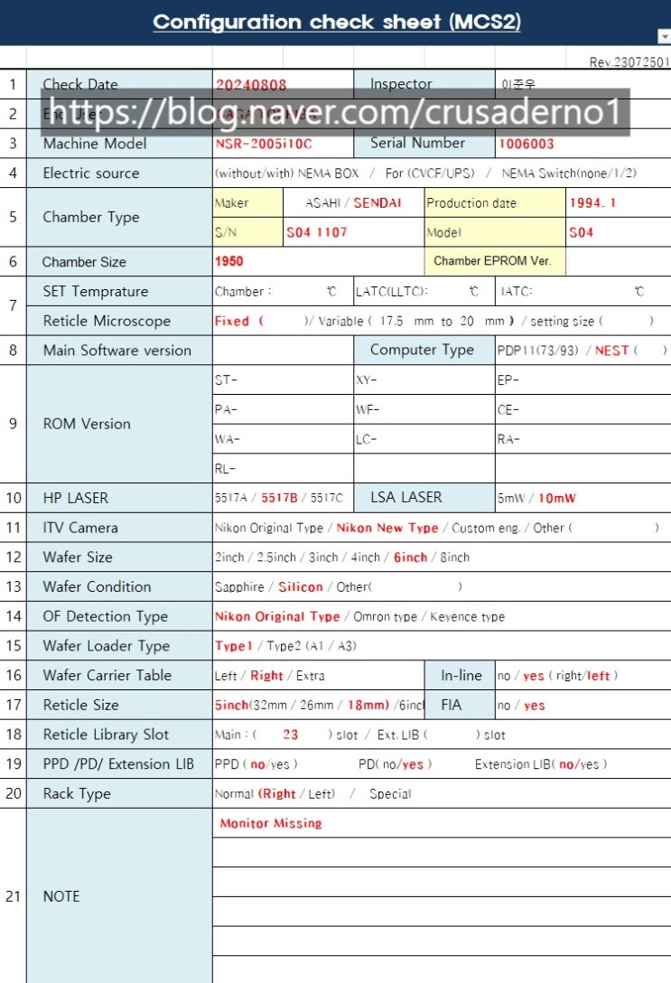Image resolution: width=671 pixels, height=983 pixels.
Task: Click the 'IATC:' temperature cell
Action: point(583,291)
